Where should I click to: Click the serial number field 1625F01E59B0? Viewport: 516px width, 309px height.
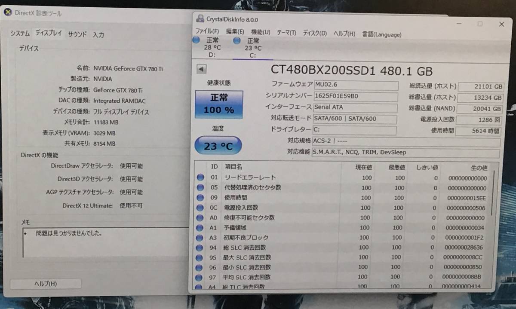[356, 96]
